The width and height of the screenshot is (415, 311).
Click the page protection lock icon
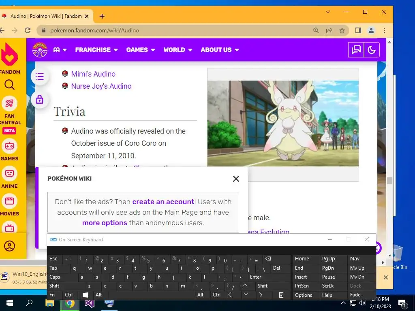pos(40,100)
